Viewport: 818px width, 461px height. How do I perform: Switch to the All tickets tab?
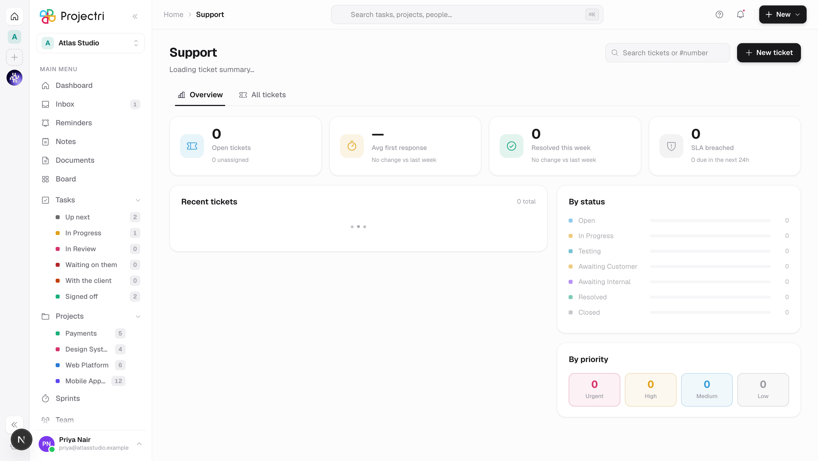(x=262, y=95)
